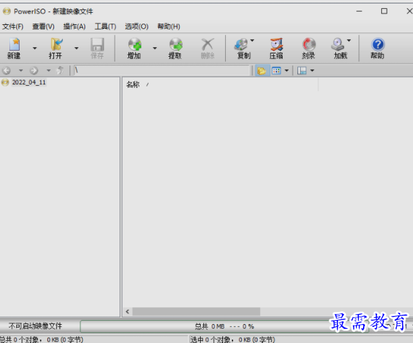Open the 查看(V) menu

click(x=43, y=26)
